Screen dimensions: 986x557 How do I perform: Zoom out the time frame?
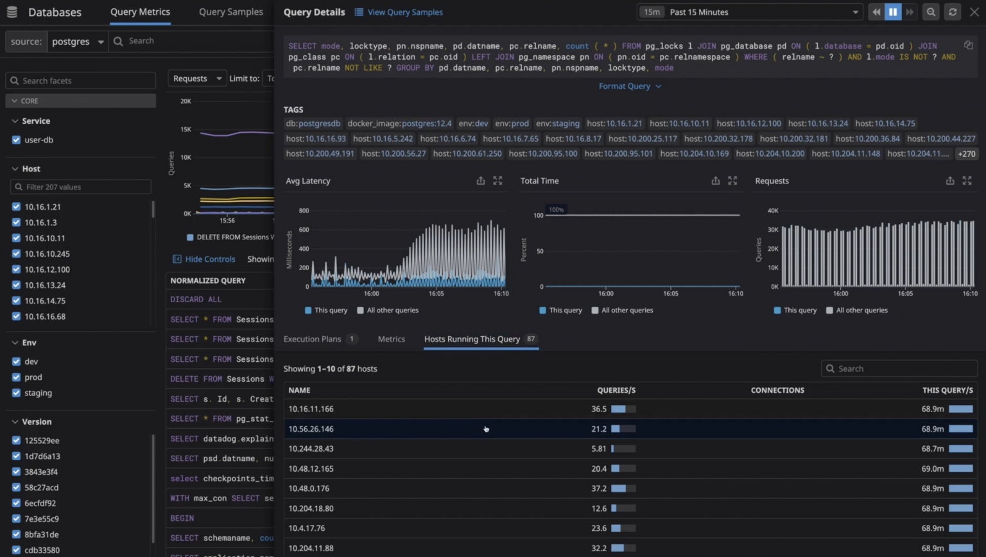pyautogui.click(x=931, y=12)
